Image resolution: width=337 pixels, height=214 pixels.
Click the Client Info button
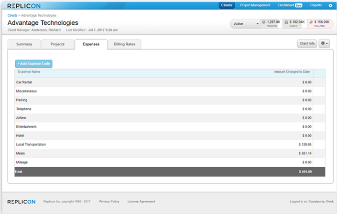307,43
